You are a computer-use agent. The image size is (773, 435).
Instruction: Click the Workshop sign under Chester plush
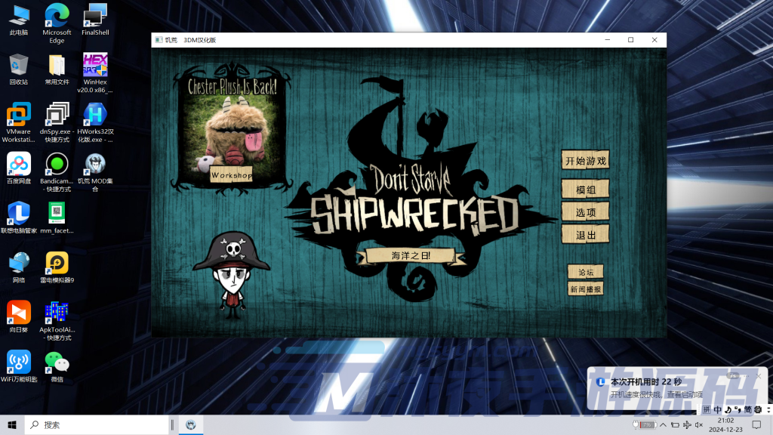pyautogui.click(x=231, y=175)
